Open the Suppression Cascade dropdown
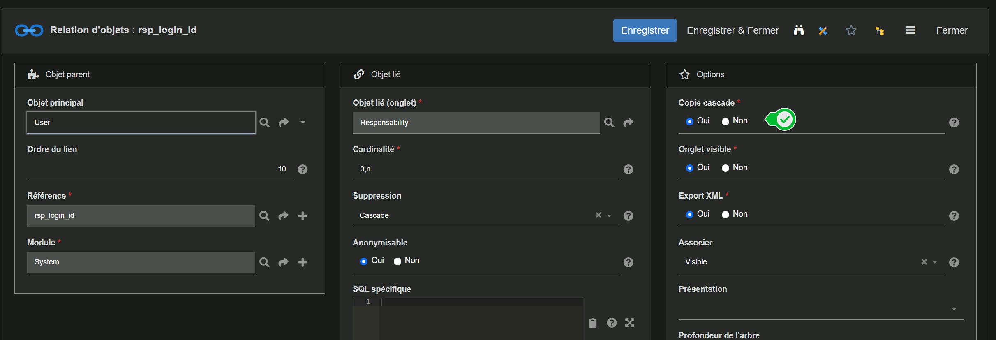The image size is (996, 340). coord(609,216)
